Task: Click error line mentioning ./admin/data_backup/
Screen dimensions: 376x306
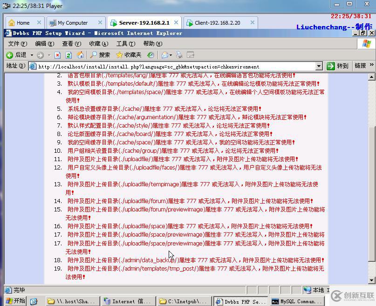Action: [196, 260]
